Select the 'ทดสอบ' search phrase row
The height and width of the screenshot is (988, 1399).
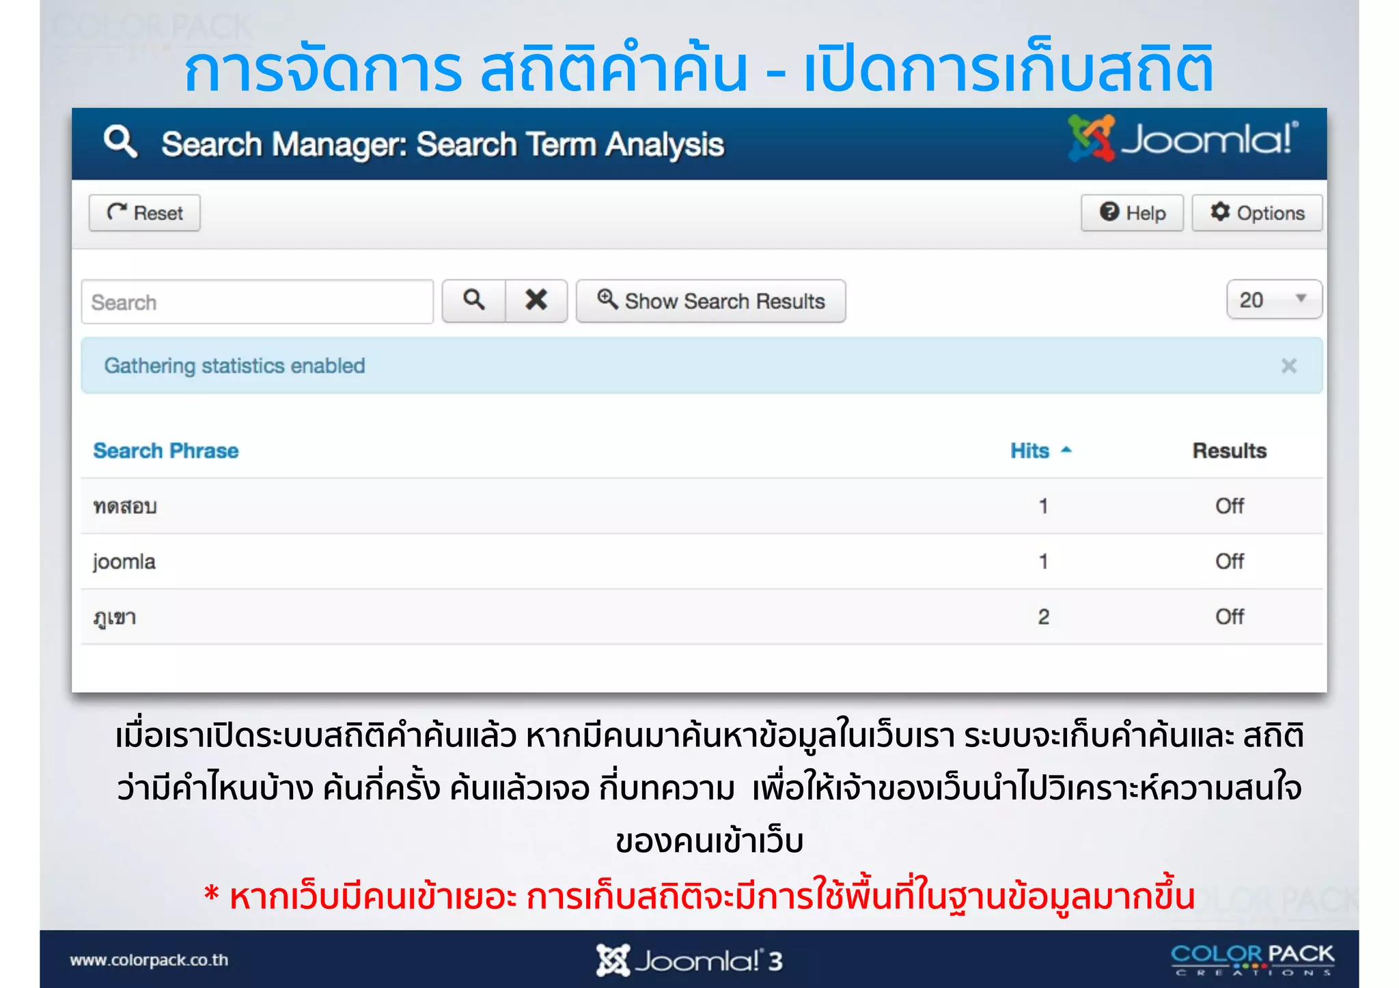point(702,506)
